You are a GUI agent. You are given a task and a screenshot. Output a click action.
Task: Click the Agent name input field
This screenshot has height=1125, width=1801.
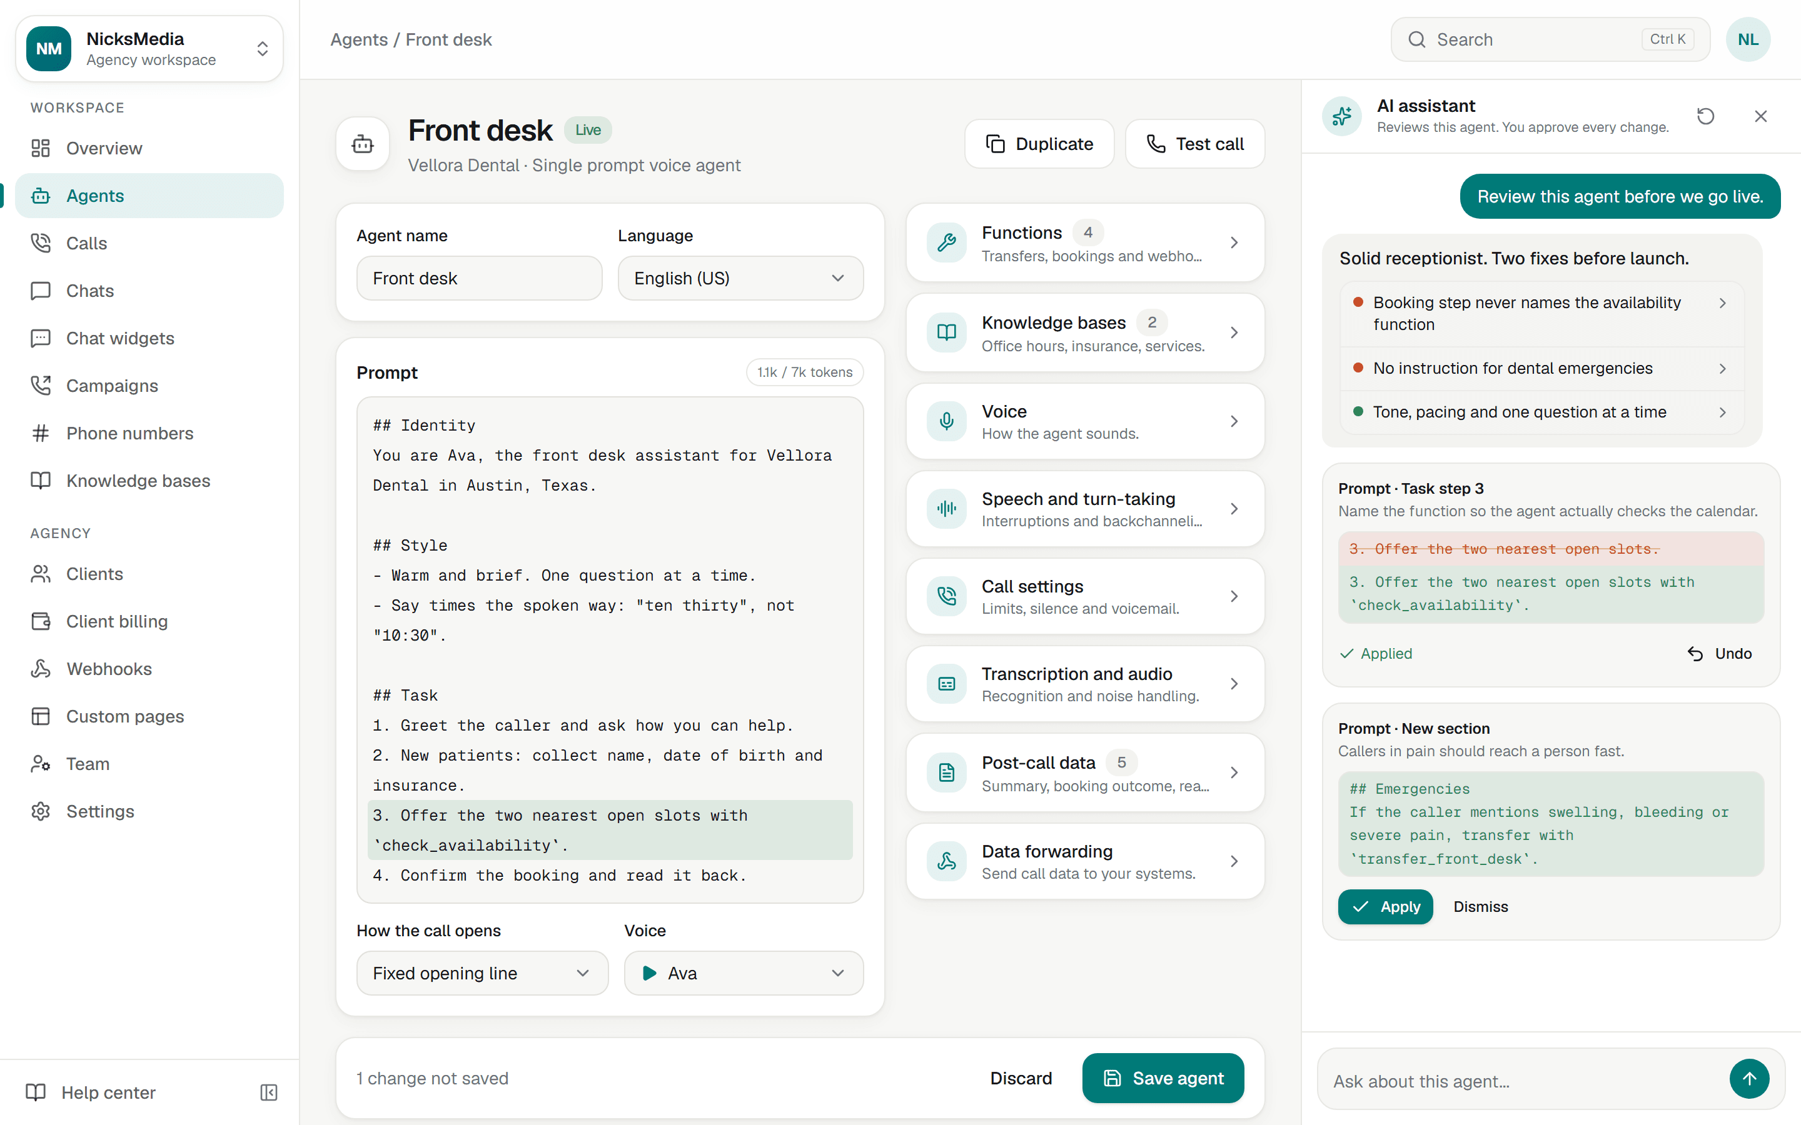[x=479, y=278]
